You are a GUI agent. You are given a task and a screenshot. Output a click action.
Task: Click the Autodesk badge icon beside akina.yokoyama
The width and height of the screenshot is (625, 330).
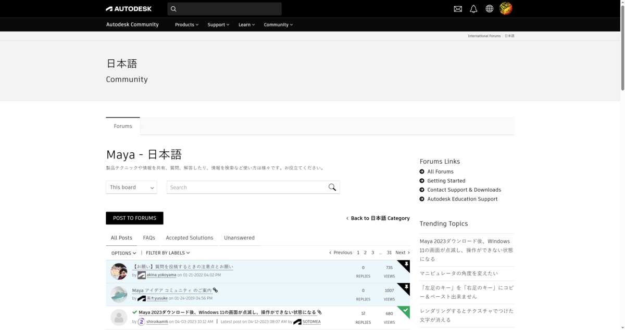tap(142, 275)
